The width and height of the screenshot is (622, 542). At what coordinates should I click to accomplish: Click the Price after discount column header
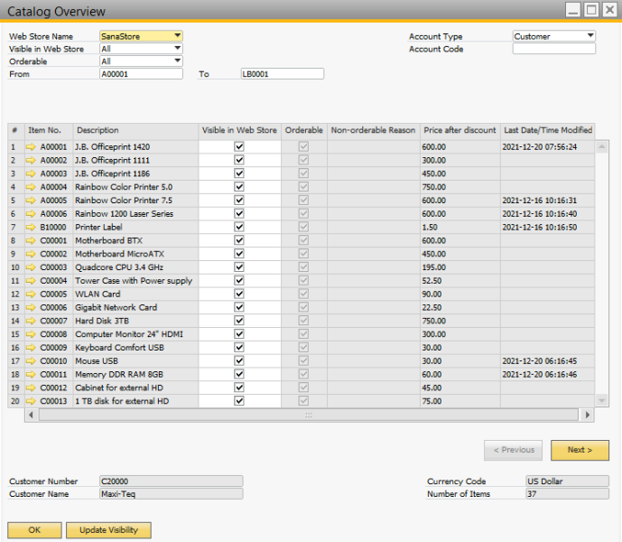460,131
